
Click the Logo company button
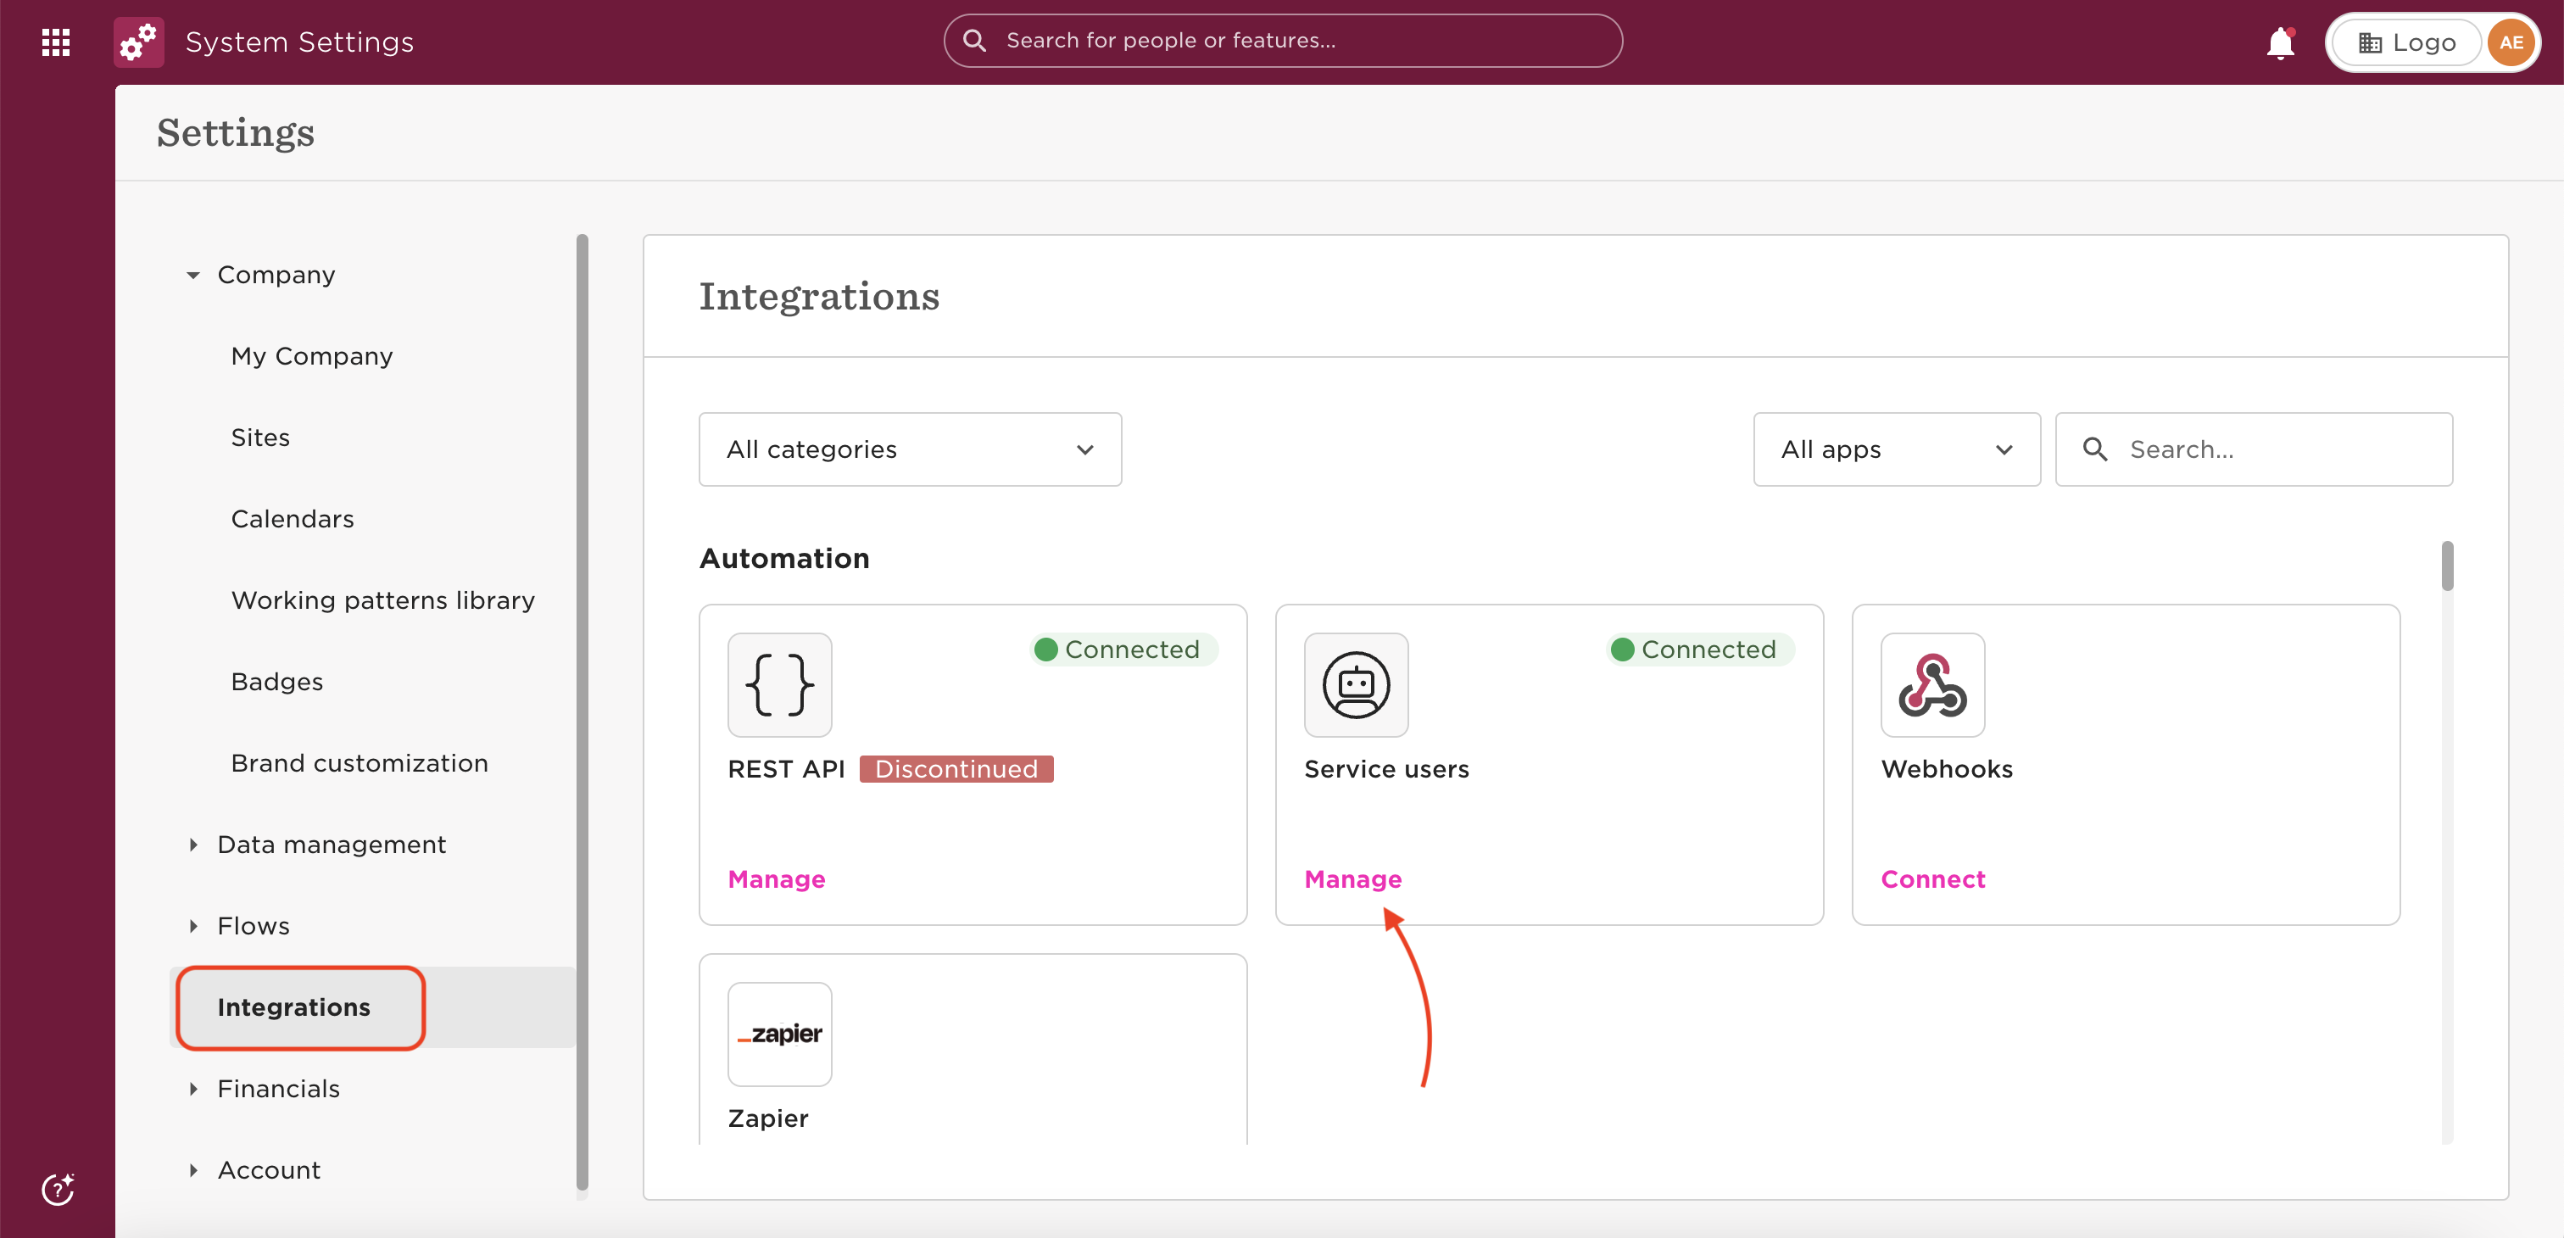[x=2407, y=42]
